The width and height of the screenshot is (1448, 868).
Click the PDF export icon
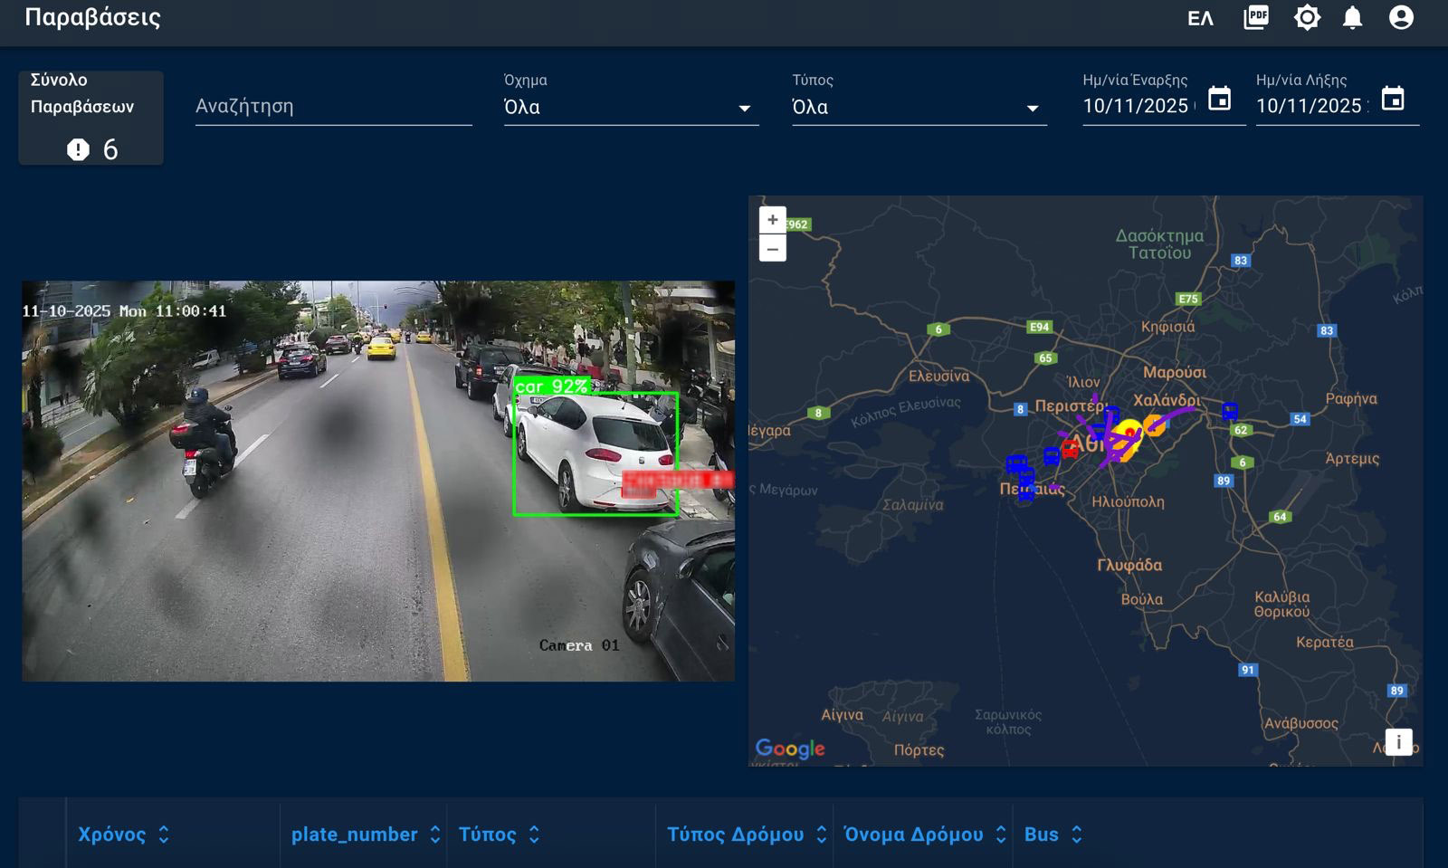pyautogui.click(x=1256, y=17)
